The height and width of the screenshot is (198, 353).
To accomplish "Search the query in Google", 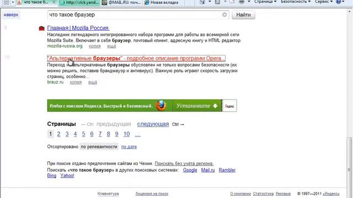I will tap(190, 170).
